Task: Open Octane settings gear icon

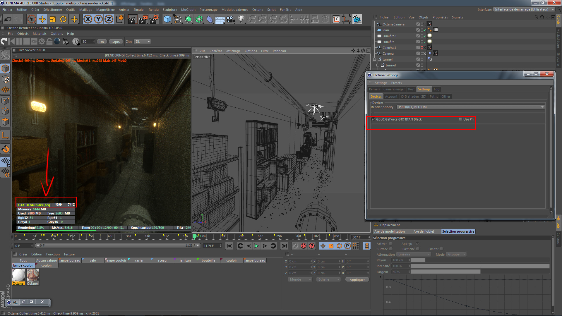Action: pyautogui.click(x=42, y=42)
